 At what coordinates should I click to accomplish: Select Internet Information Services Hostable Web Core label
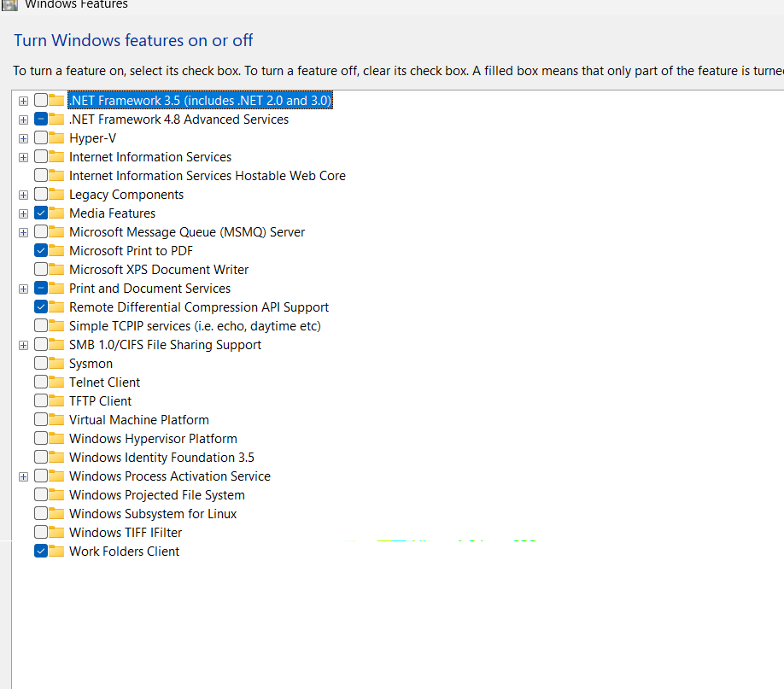[207, 176]
